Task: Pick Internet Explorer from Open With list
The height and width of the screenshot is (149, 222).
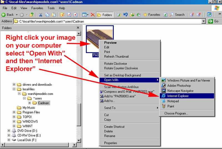Action: click(178, 96)
